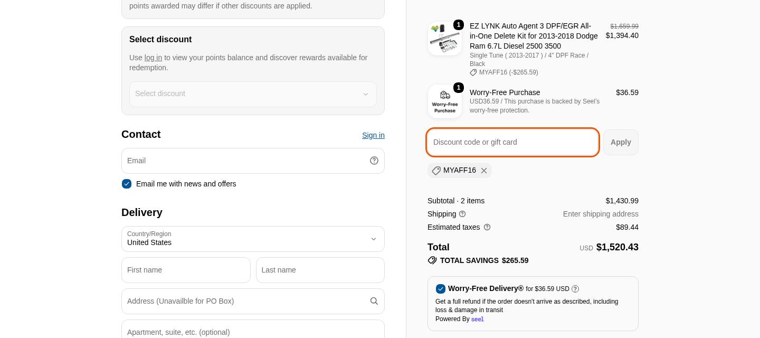Click the Estimated taxes question icon
Screen dimensions: 760x338
[487, 227]
